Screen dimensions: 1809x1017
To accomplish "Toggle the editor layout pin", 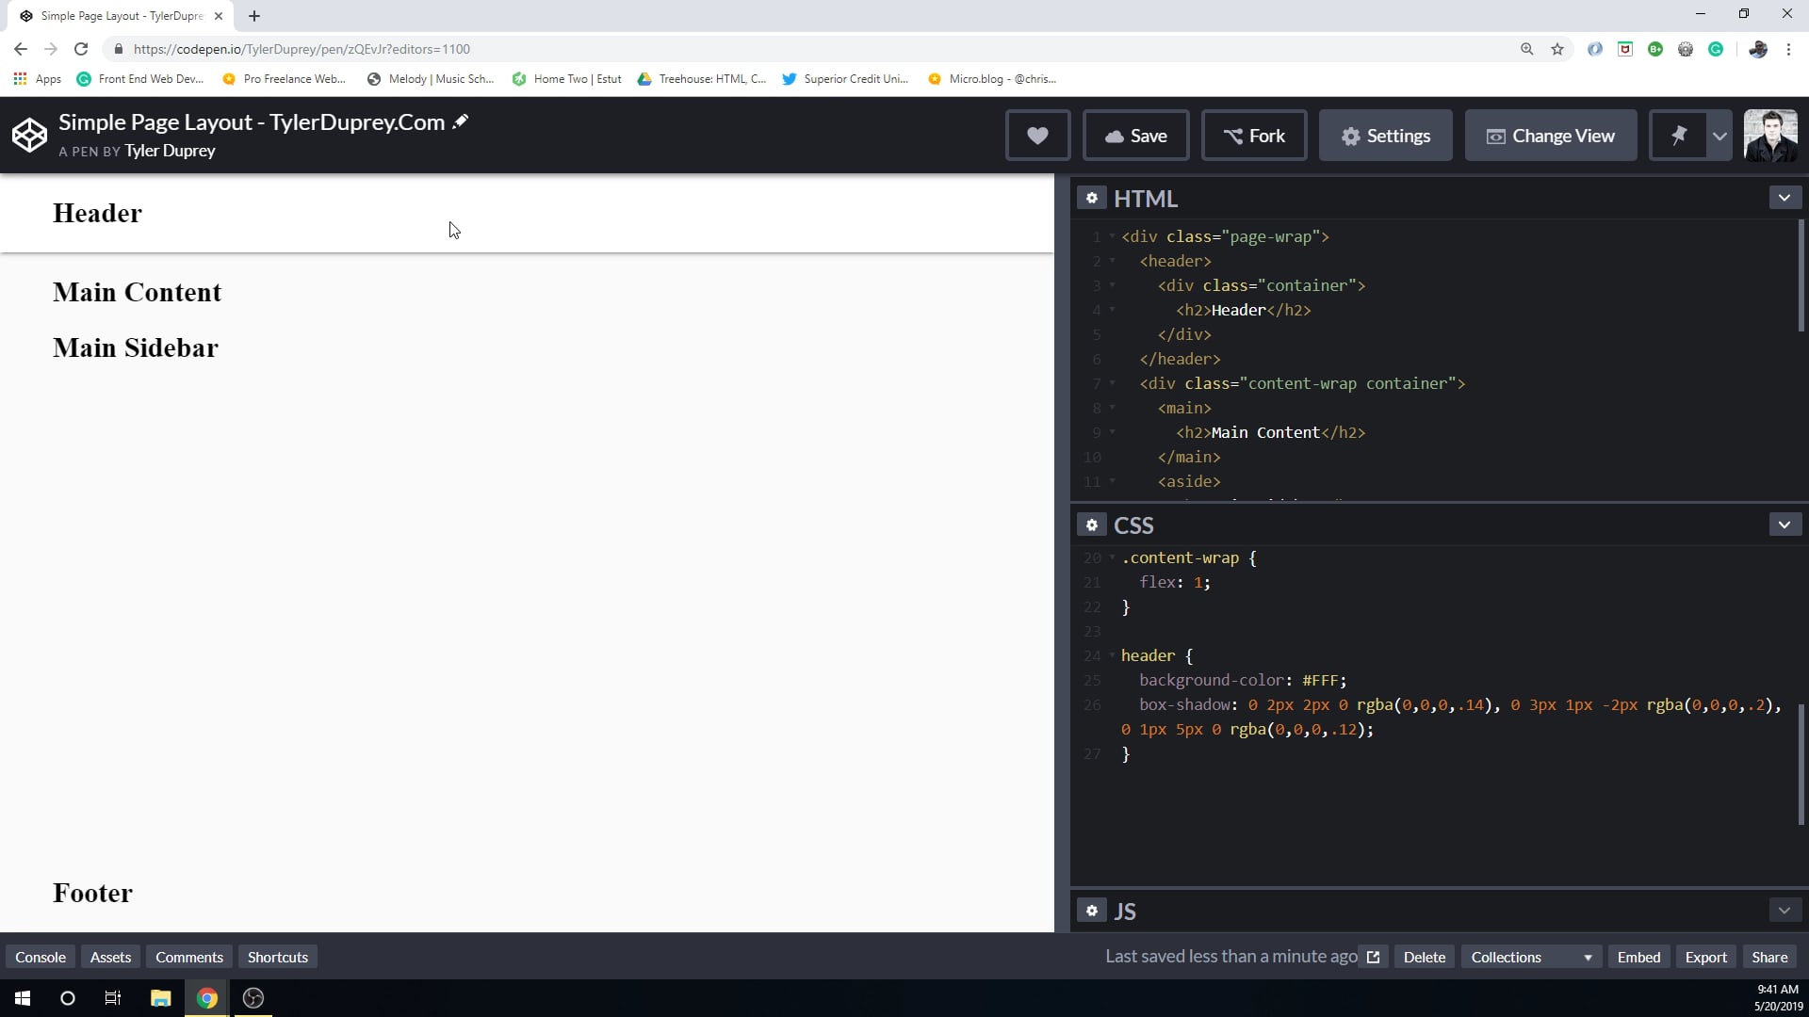I will (1680, 135).
